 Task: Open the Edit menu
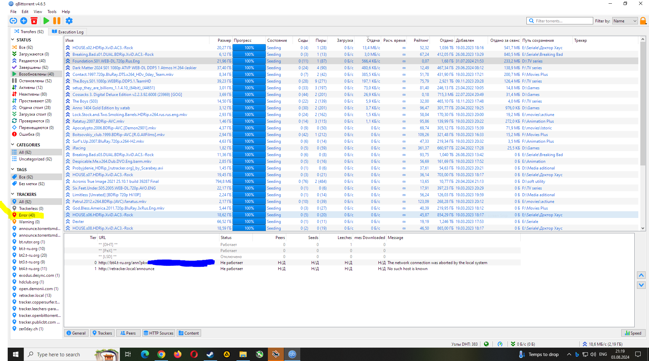pos(25,11)
